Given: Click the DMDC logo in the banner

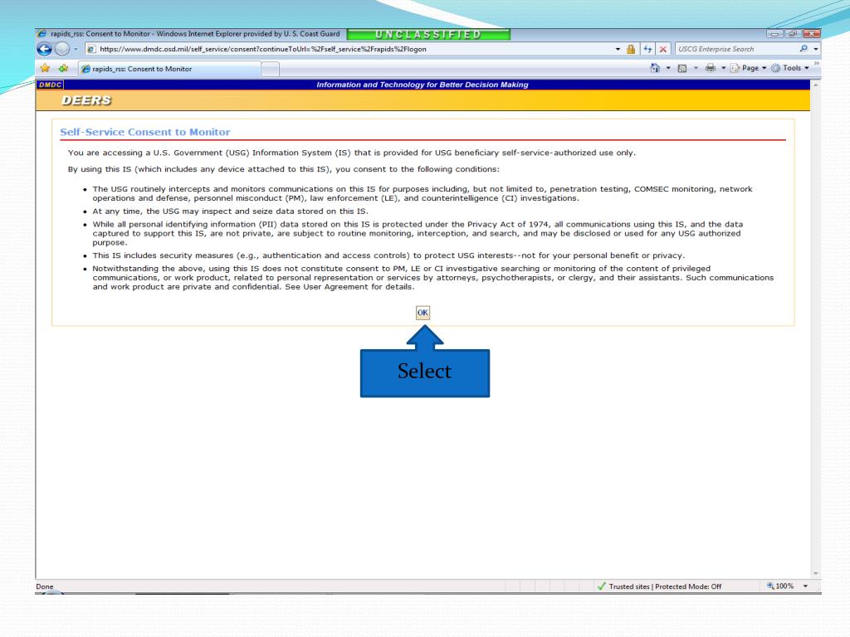Looking at the screenshot, I should tap(50, 85).
